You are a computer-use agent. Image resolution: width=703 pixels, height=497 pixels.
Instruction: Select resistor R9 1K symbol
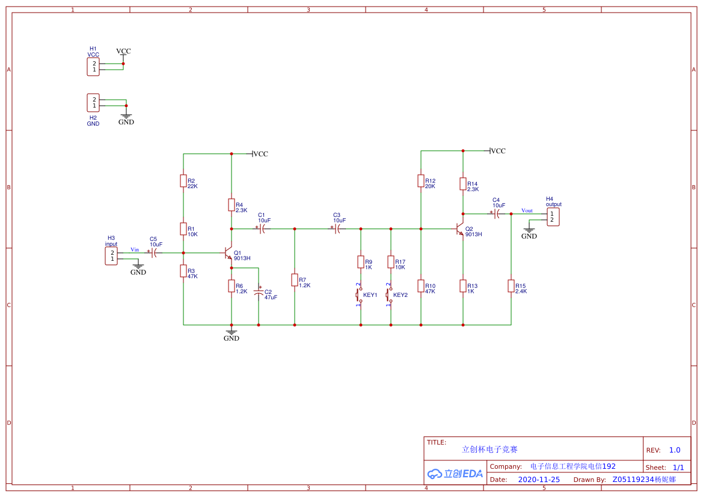click(x=360, y=261)
